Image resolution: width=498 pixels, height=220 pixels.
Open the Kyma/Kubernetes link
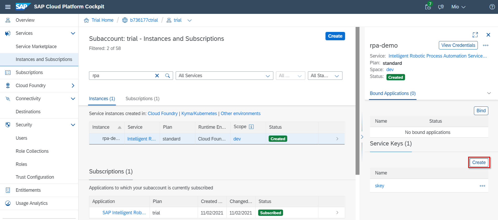point(199,114)
